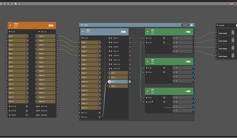Select DS100 Input 12 channel
This screenshot has height=138, width=237.
18,84
